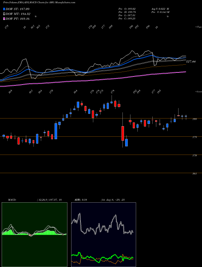Select the 'DOW PT: 169.16' legend text
Viewport: 202px width, 267px height.
pos(18,19)
